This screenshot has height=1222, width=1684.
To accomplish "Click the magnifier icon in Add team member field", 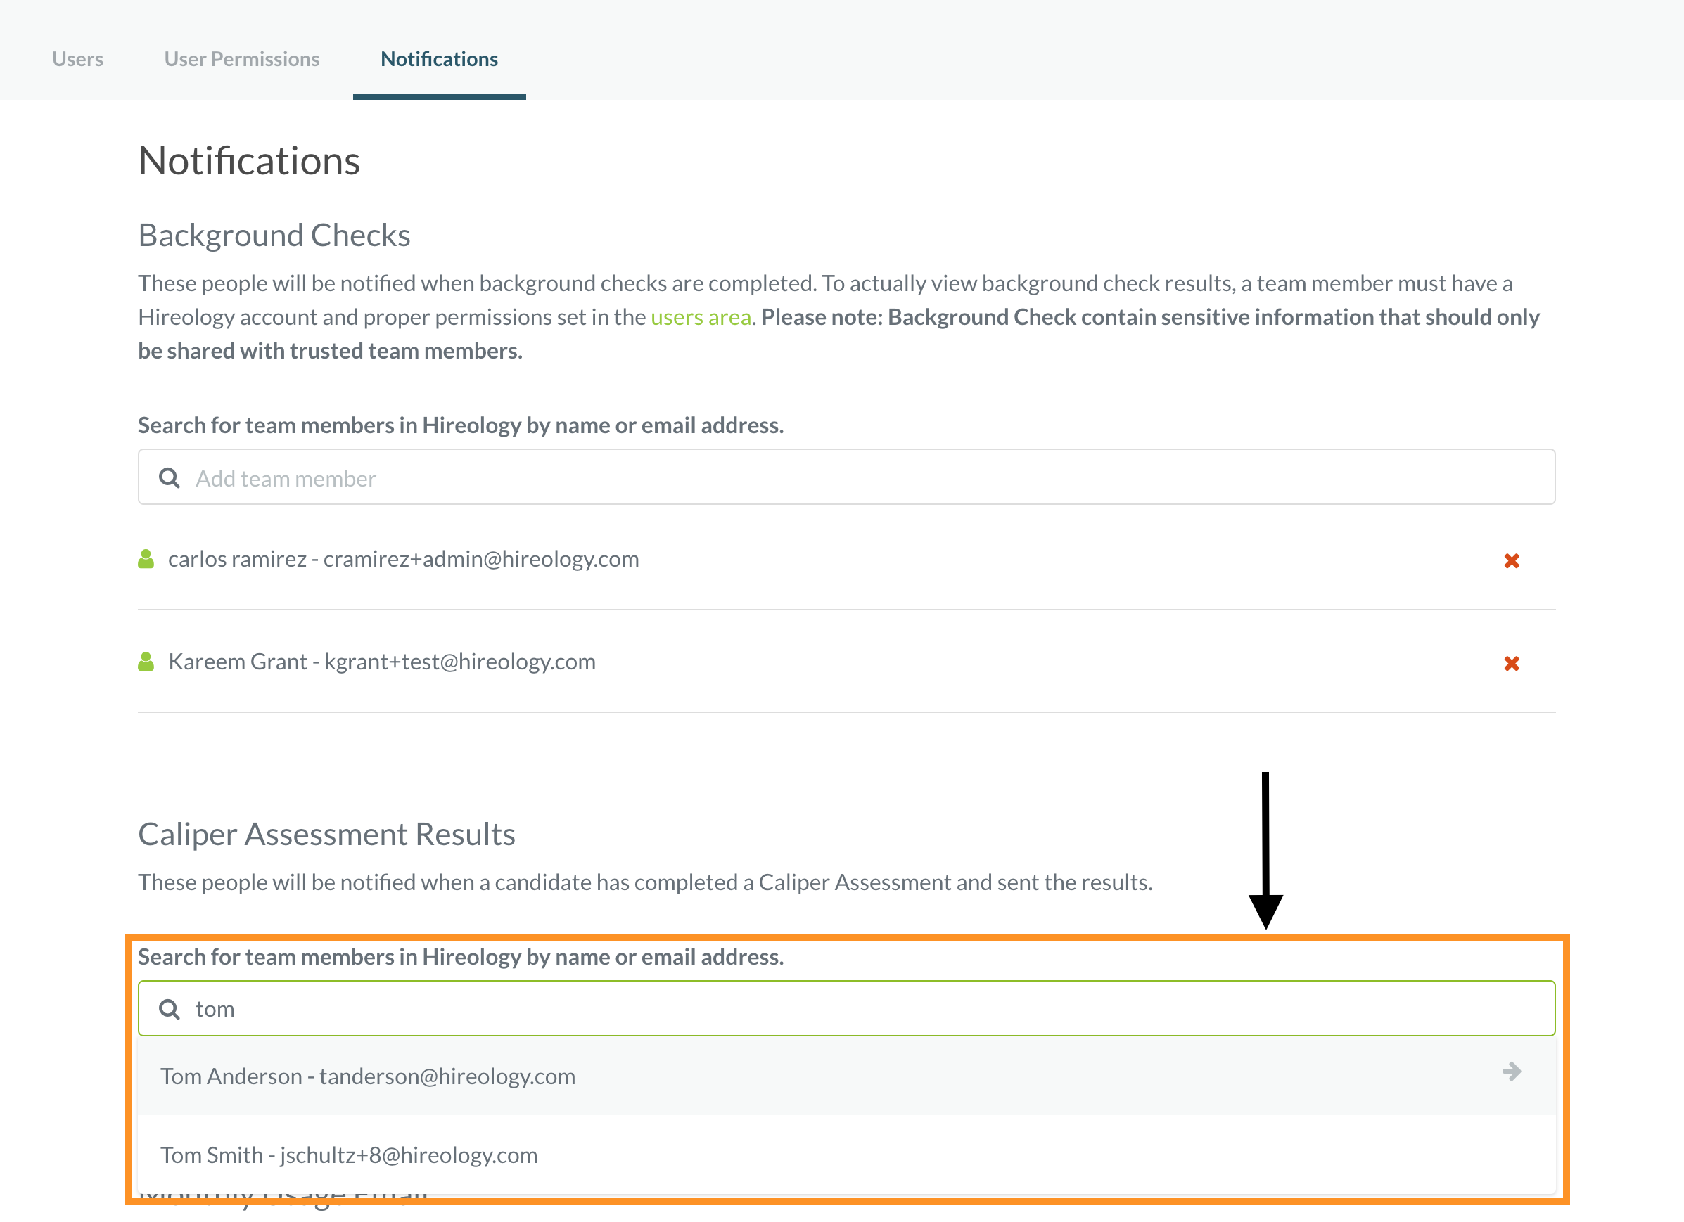I will pos(170,479).
